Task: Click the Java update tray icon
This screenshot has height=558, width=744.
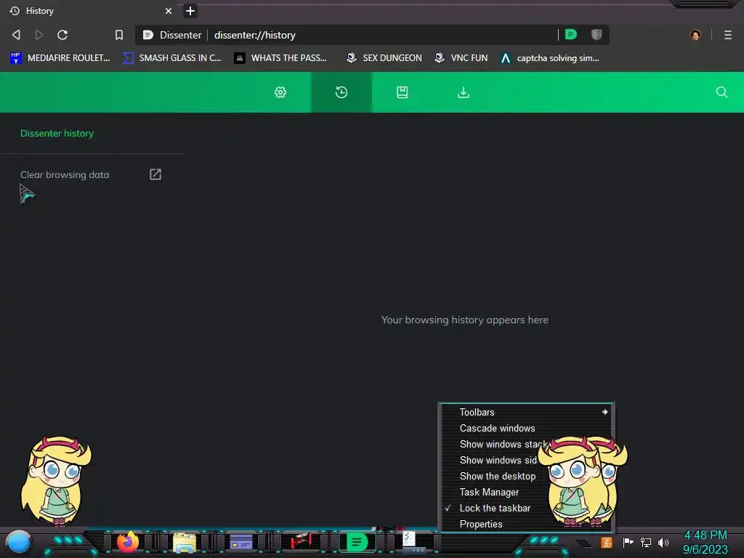Action: pyautogui.click(x=607, y=542)
